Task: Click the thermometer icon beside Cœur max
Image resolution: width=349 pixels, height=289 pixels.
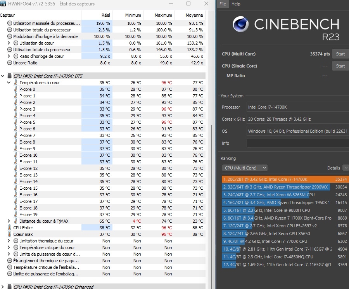Action: pos(9,234)
